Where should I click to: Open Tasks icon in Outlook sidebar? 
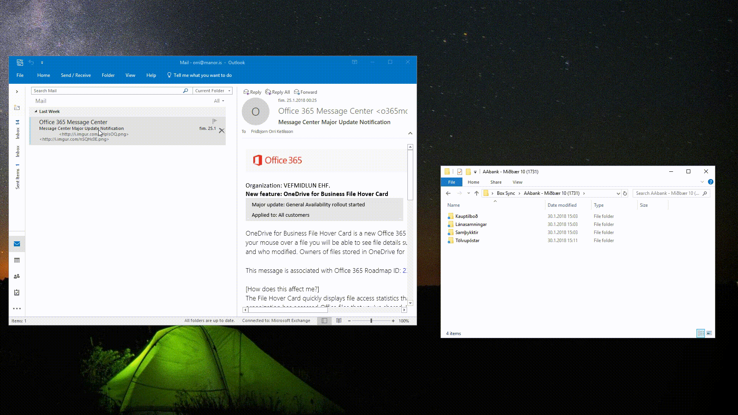(x=17, y=293)
